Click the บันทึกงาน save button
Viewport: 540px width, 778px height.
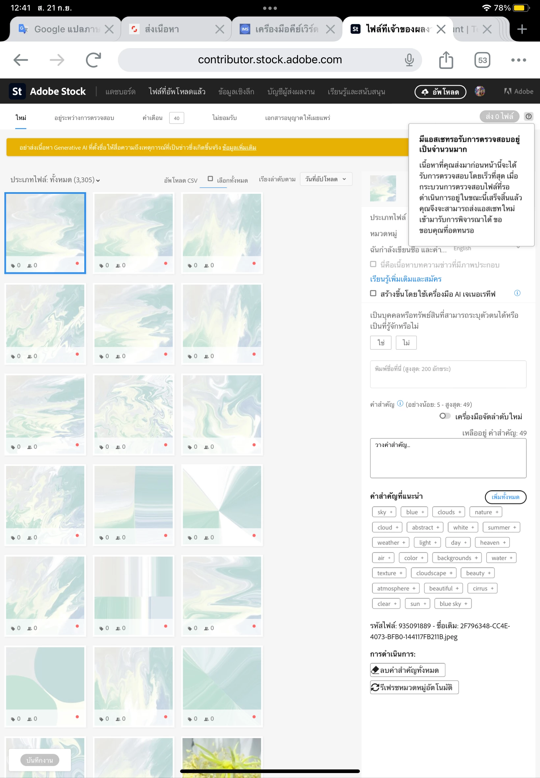coord(40,760)
